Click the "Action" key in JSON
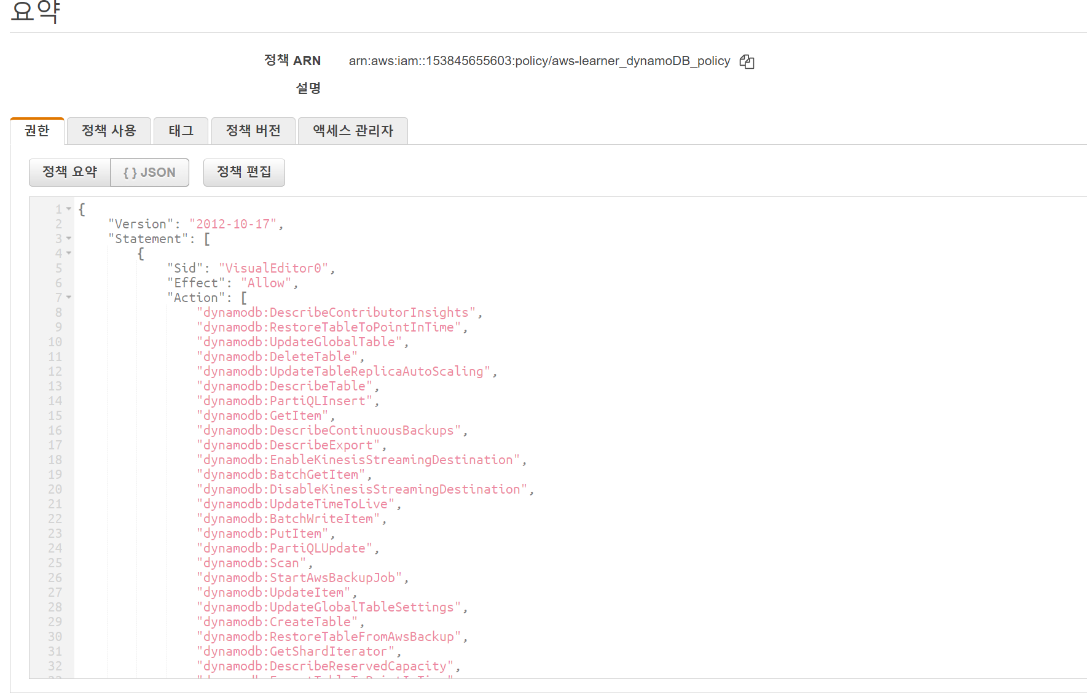1087x695 pixels. [196, 298]
